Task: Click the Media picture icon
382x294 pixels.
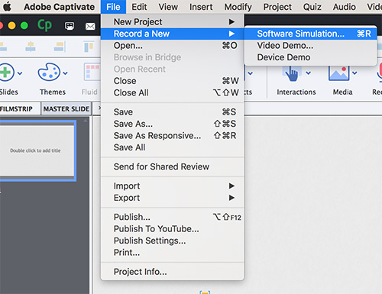Action: pyautogui.click(x=338, y=73)
